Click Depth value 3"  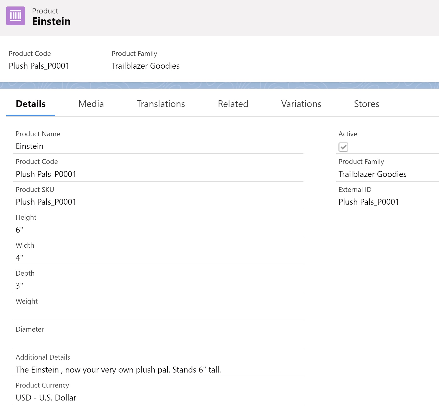point(19,286)
